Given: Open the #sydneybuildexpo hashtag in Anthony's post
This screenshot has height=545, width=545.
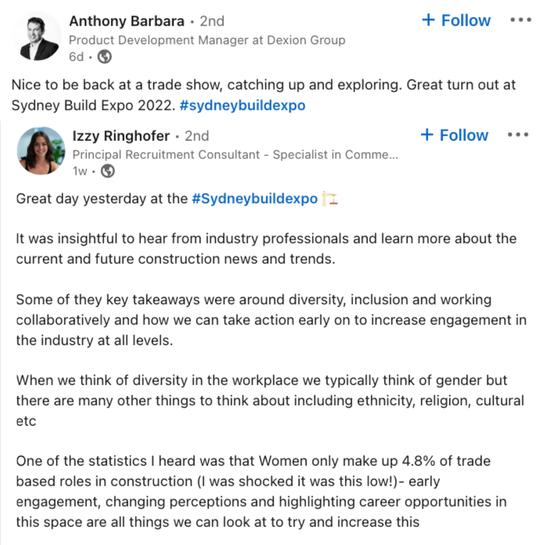Looking at the screenshot, I should (x=242, y=105).
